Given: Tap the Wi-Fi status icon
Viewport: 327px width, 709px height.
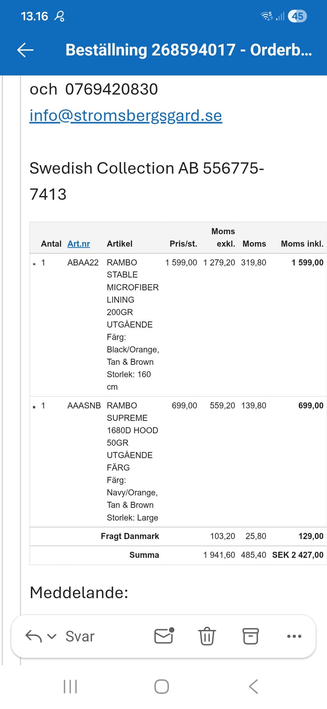Looking at the screenshot, I should tap(266, 16).
